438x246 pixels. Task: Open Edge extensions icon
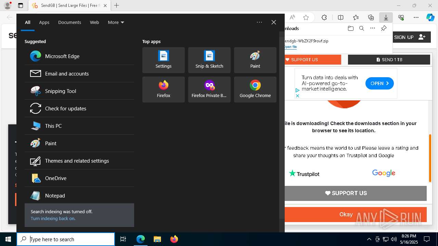pyautogui.click(x=324, y=17)
